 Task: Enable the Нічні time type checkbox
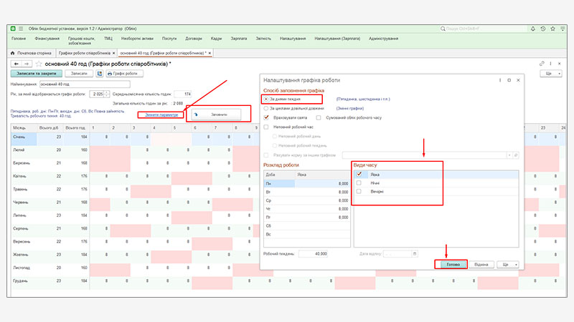tap(359, 182)
